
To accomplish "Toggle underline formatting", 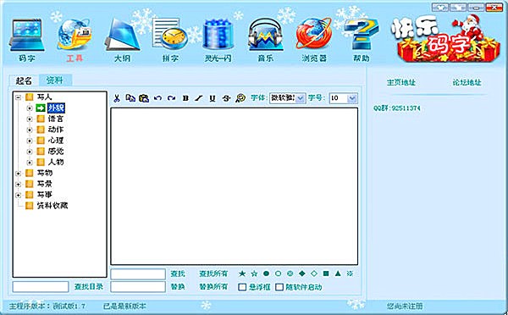I will 213,98.
